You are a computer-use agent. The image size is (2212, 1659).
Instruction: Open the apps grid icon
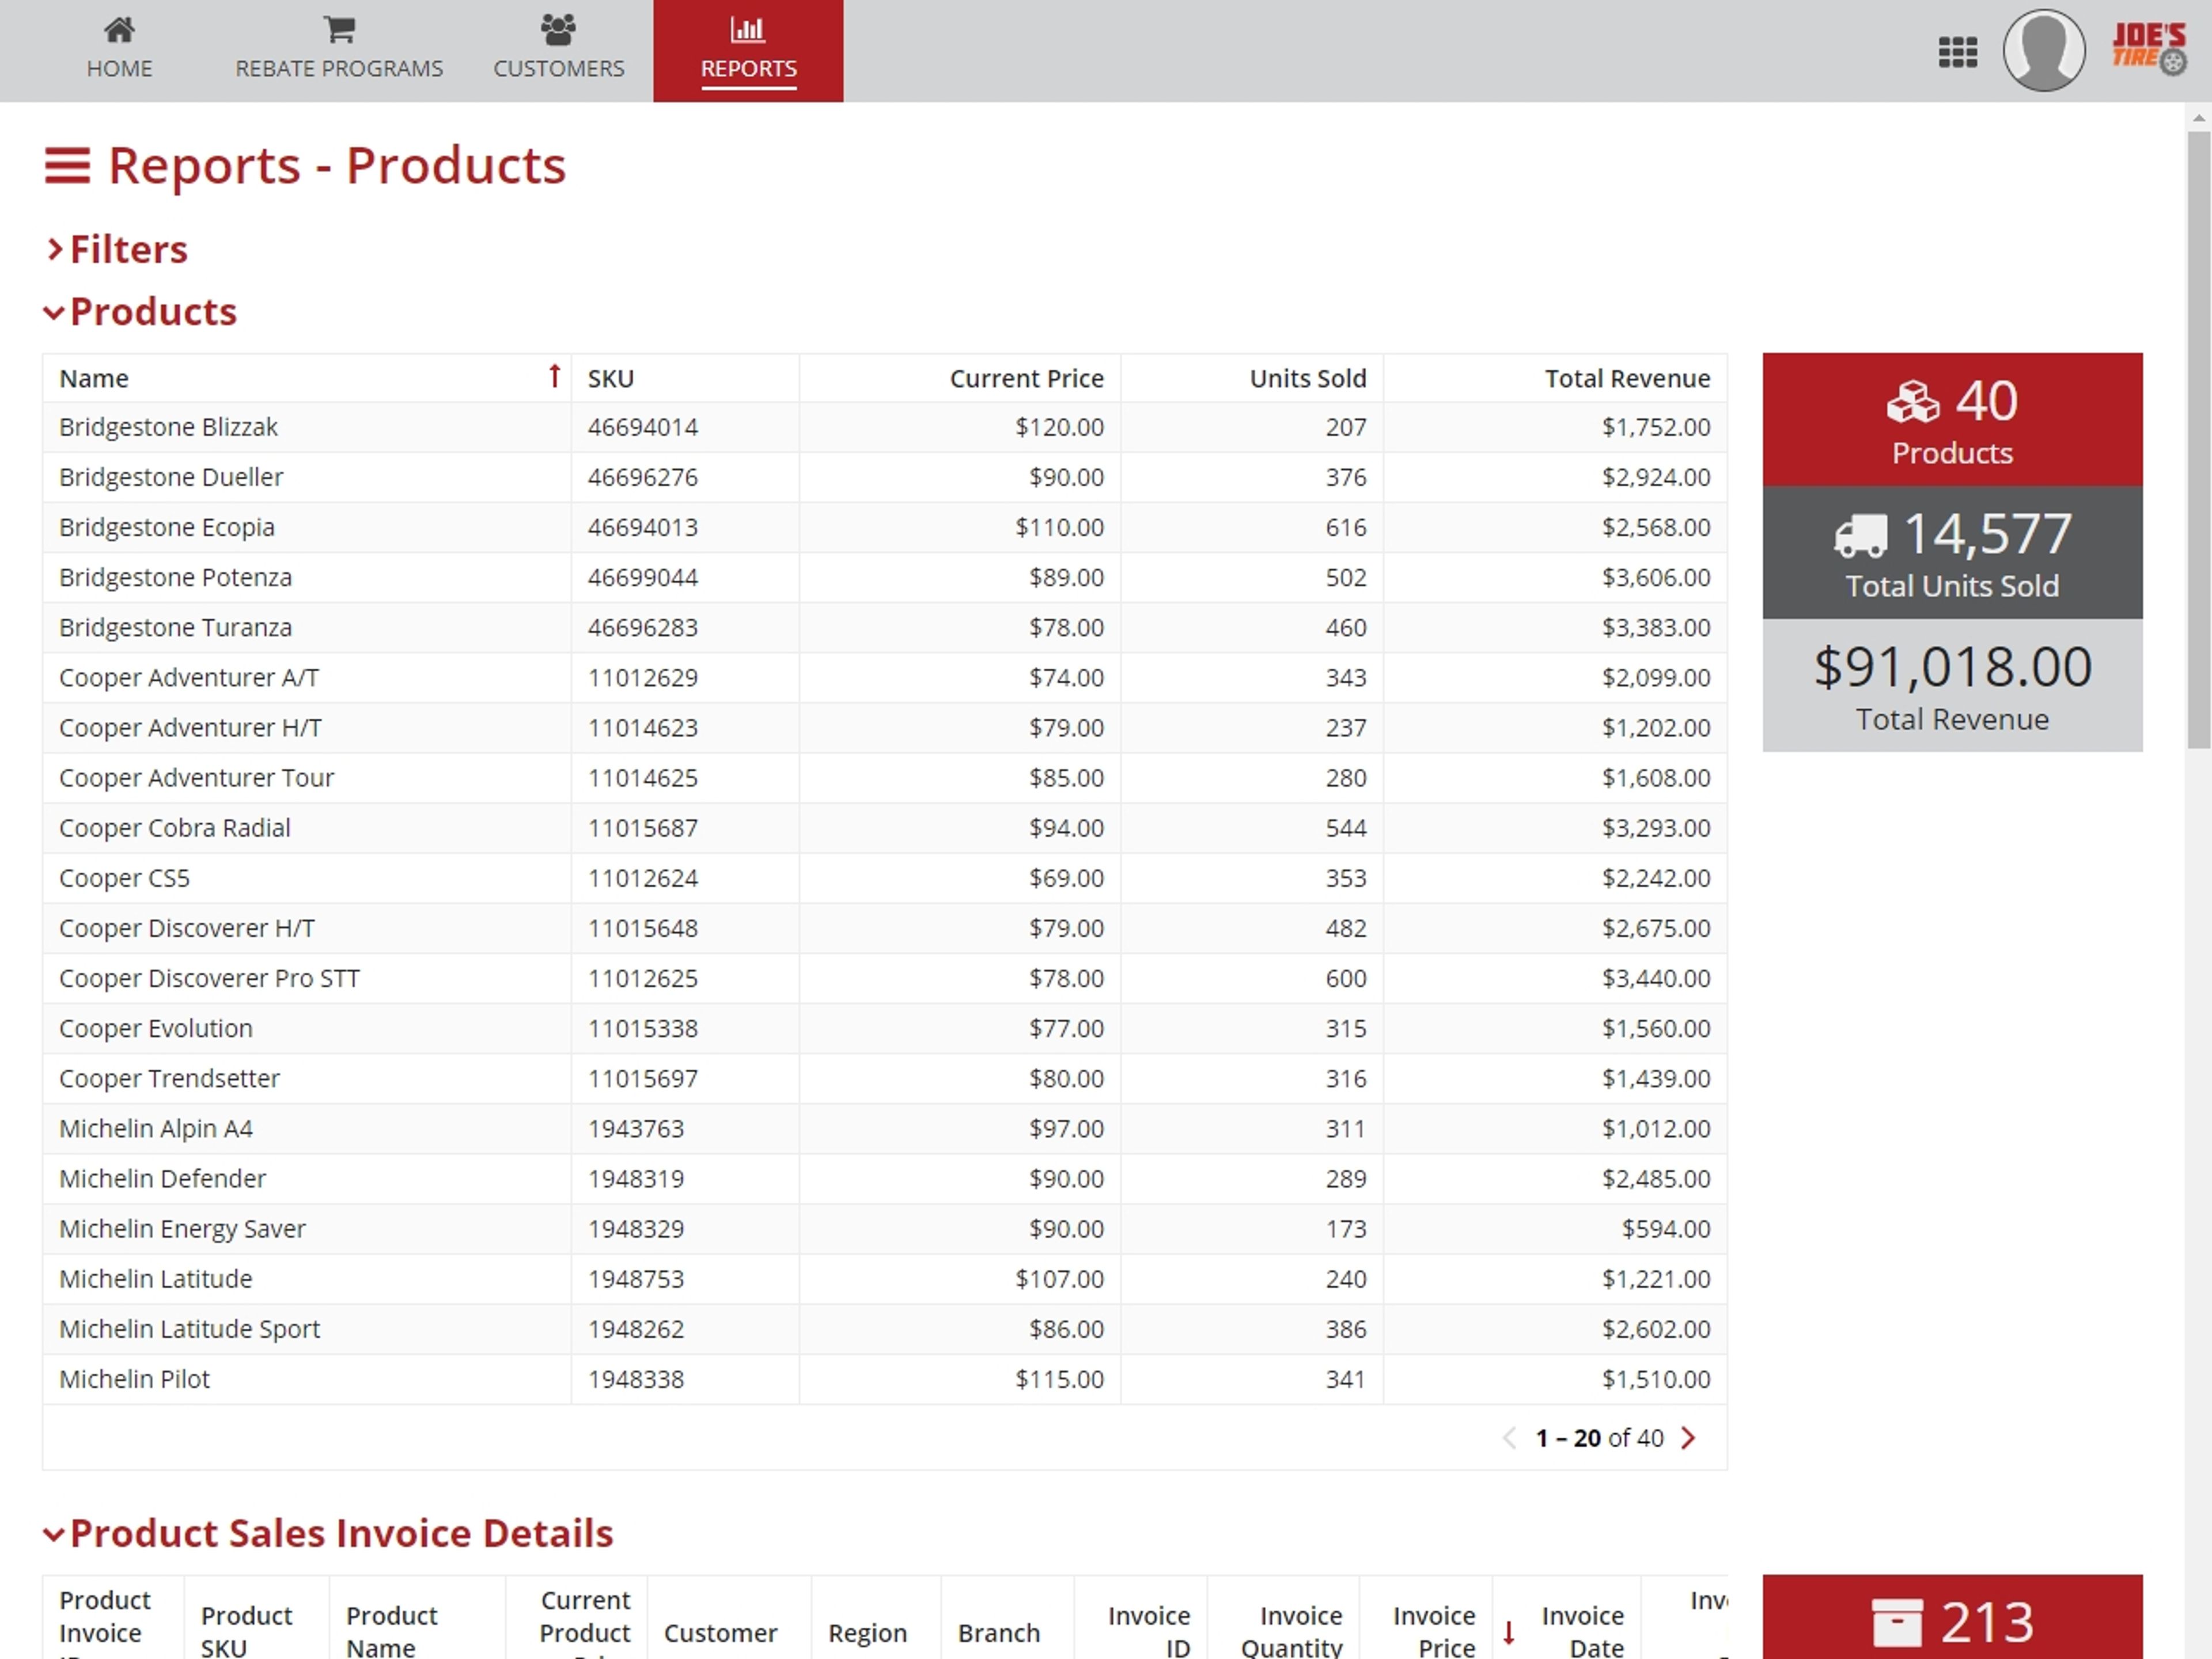pos(1957,52)
